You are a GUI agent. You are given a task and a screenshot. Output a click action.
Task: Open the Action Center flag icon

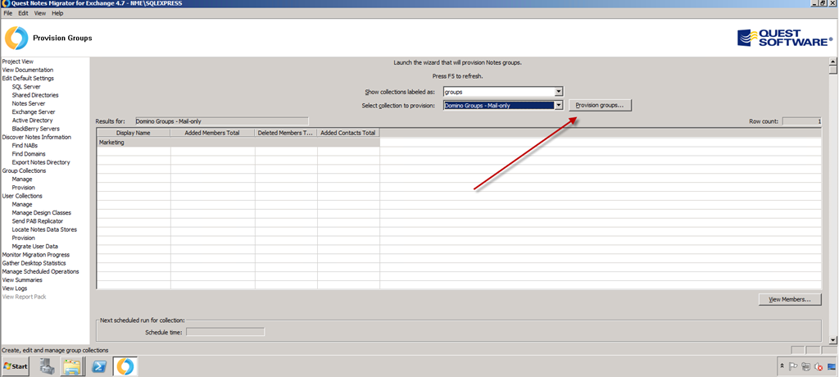coord(794,367)
